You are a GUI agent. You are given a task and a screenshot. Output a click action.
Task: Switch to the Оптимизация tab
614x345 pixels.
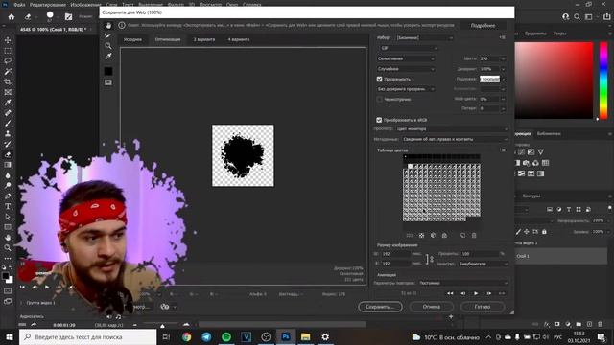(168, 39)
